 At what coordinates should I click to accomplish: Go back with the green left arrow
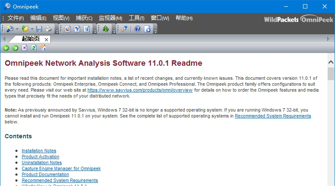[x=6, y=48]
